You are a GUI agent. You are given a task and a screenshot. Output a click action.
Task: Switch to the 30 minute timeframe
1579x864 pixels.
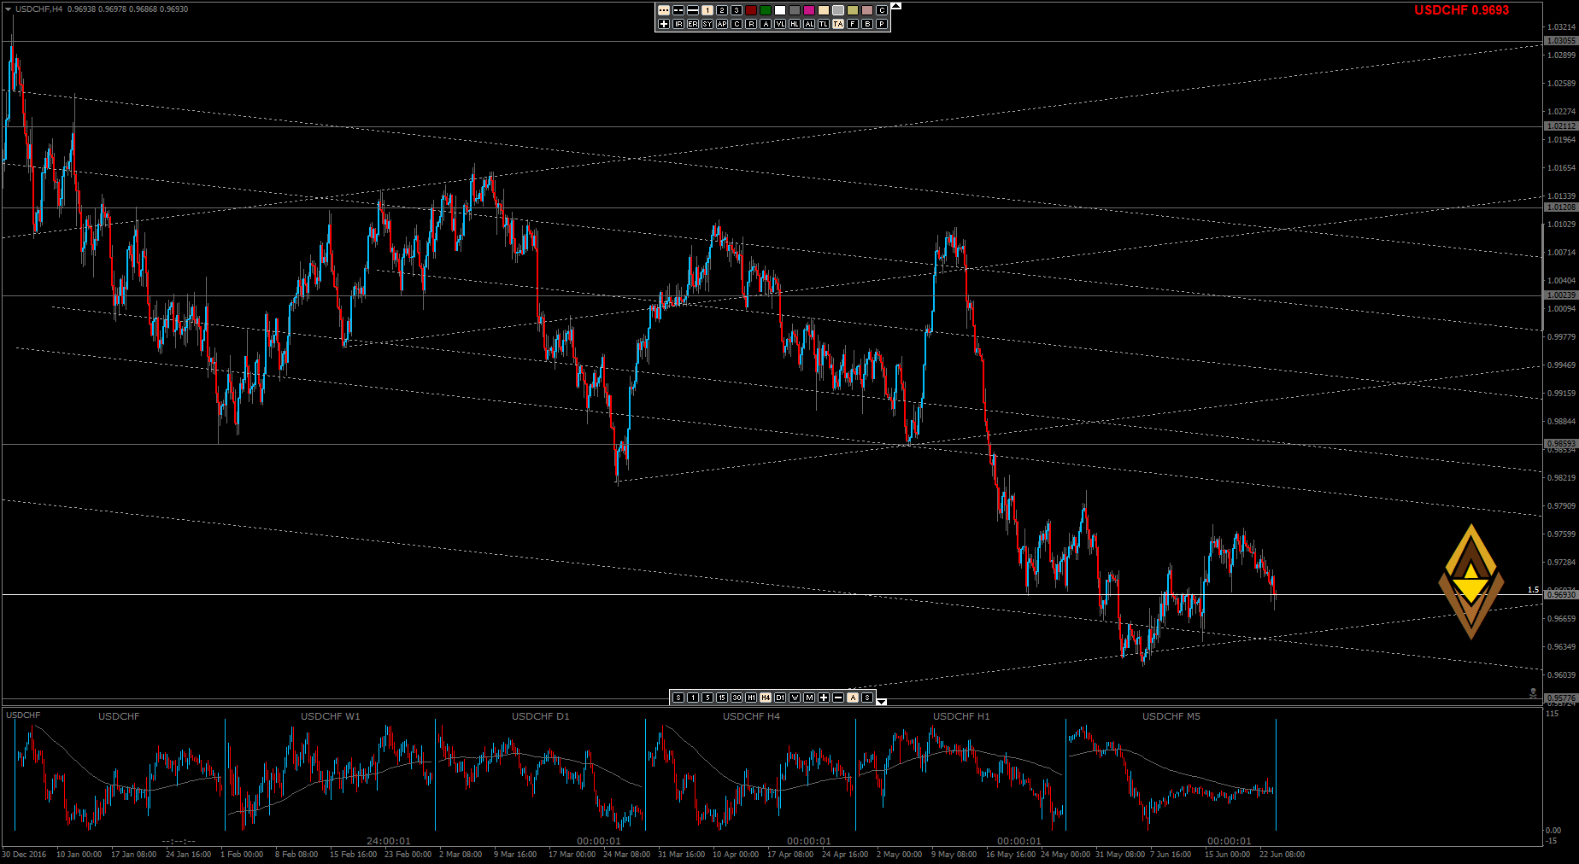click(x=737, y=698)
